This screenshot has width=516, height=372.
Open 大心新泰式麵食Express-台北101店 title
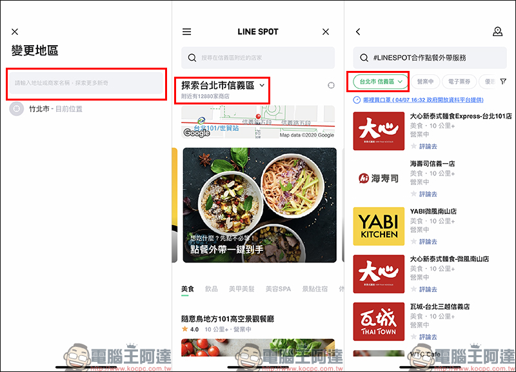tap(461, 116)
